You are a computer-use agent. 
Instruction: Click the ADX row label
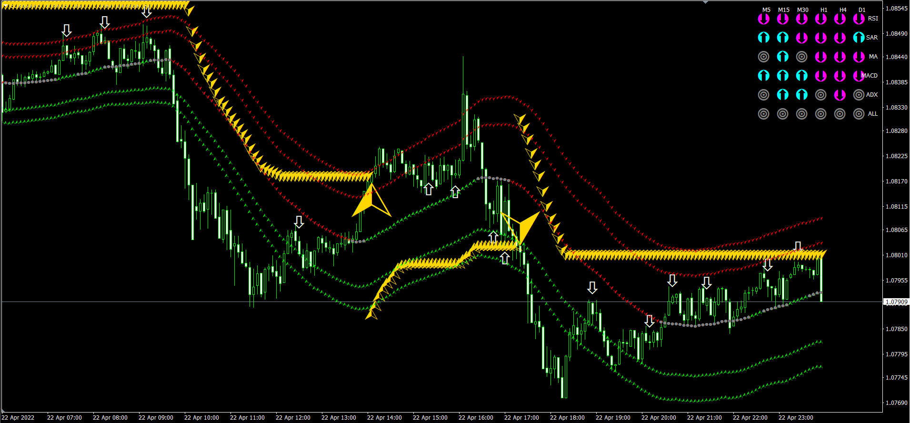pos(872,95)
